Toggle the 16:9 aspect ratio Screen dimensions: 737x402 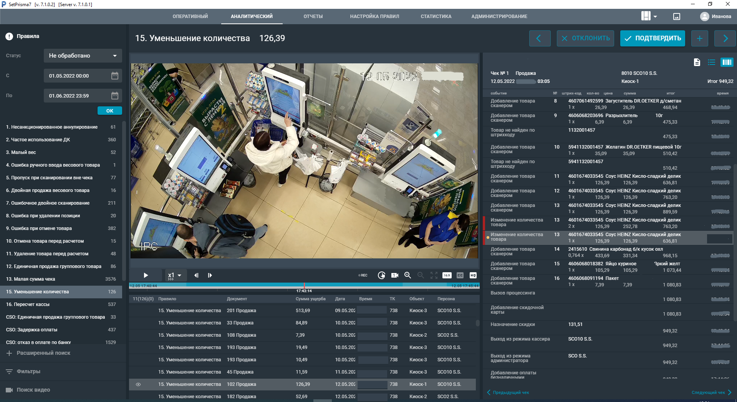pos(447,275)
